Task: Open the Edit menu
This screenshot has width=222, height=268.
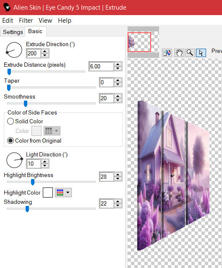Action: [8, 21]
